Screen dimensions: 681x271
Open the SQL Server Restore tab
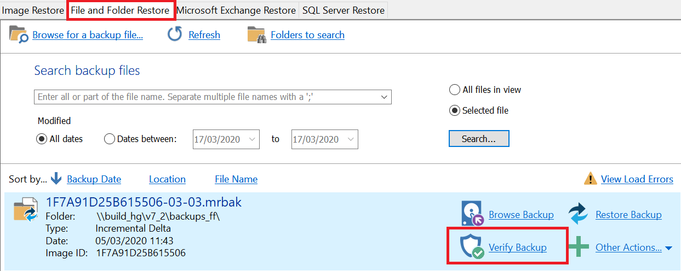(x=343, y=10)
